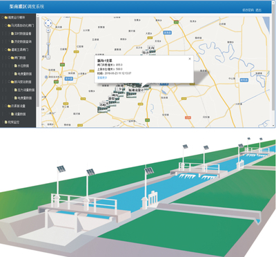Click the 天沟 station marker on map
This screenshot has width=276, height=257.
tap(151, 48)
